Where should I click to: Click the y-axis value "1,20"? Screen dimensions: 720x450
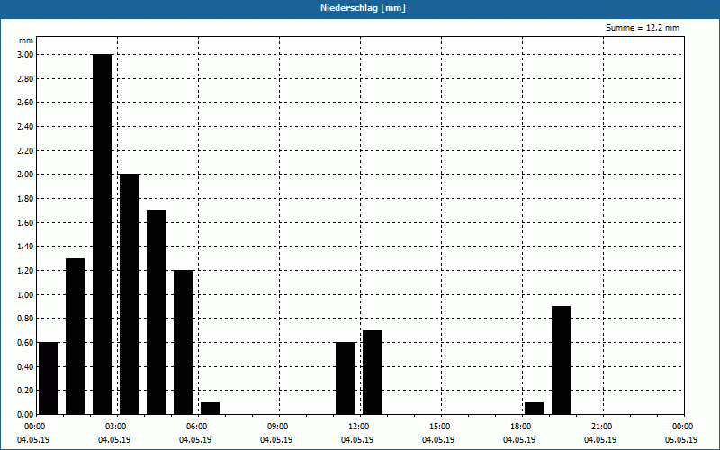click(x=25, y=271)
